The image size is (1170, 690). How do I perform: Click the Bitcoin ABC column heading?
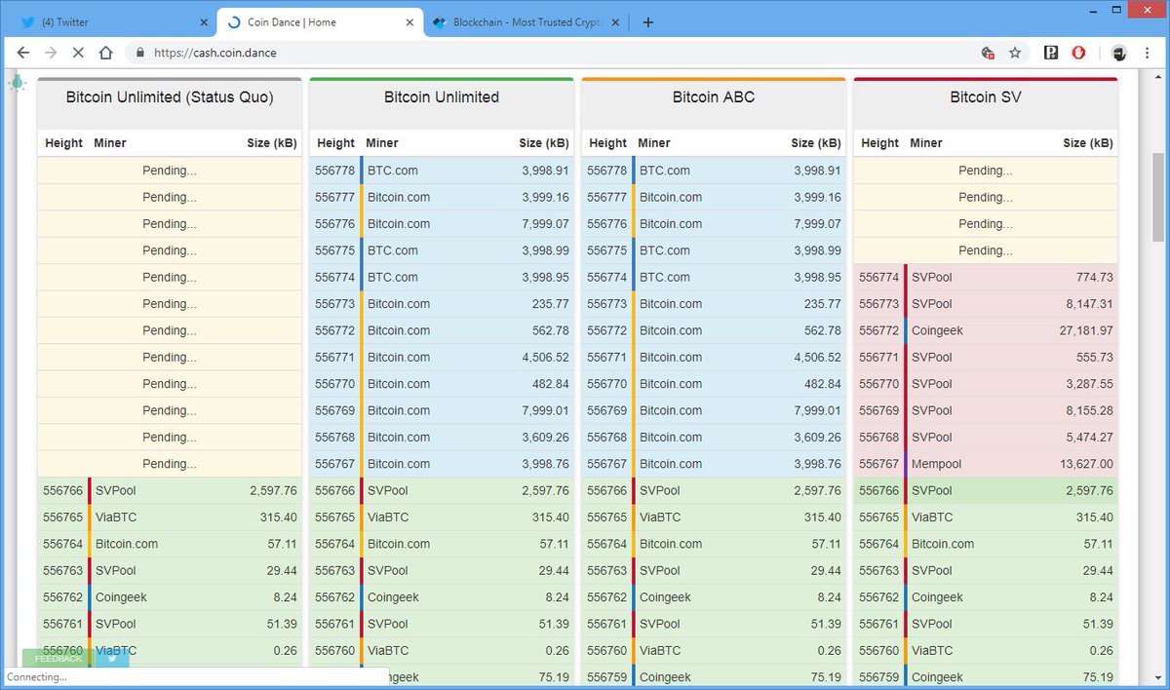click(x=714, y=97)
